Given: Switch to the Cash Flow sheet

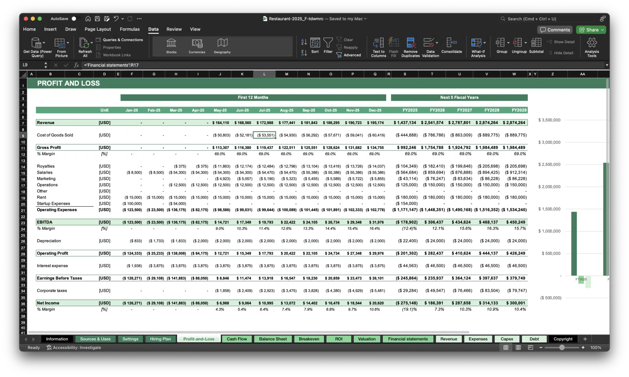Looking at the screenshot, I should click(x=237, y=339).
